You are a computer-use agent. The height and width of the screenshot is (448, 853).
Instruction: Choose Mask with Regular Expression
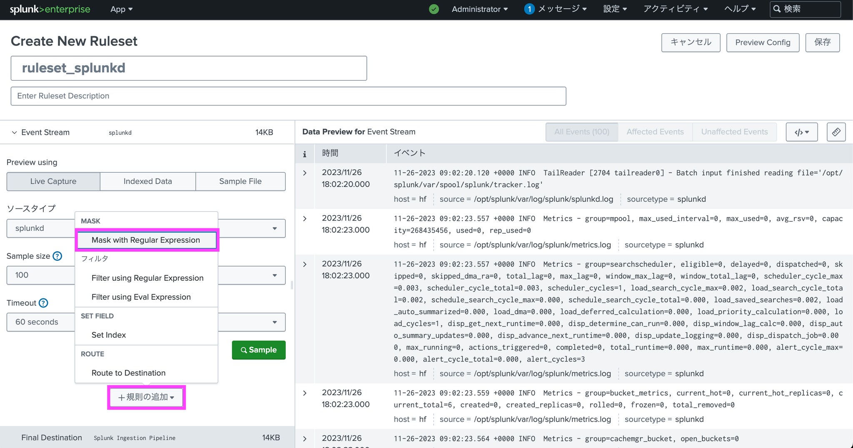pos(146,240)
